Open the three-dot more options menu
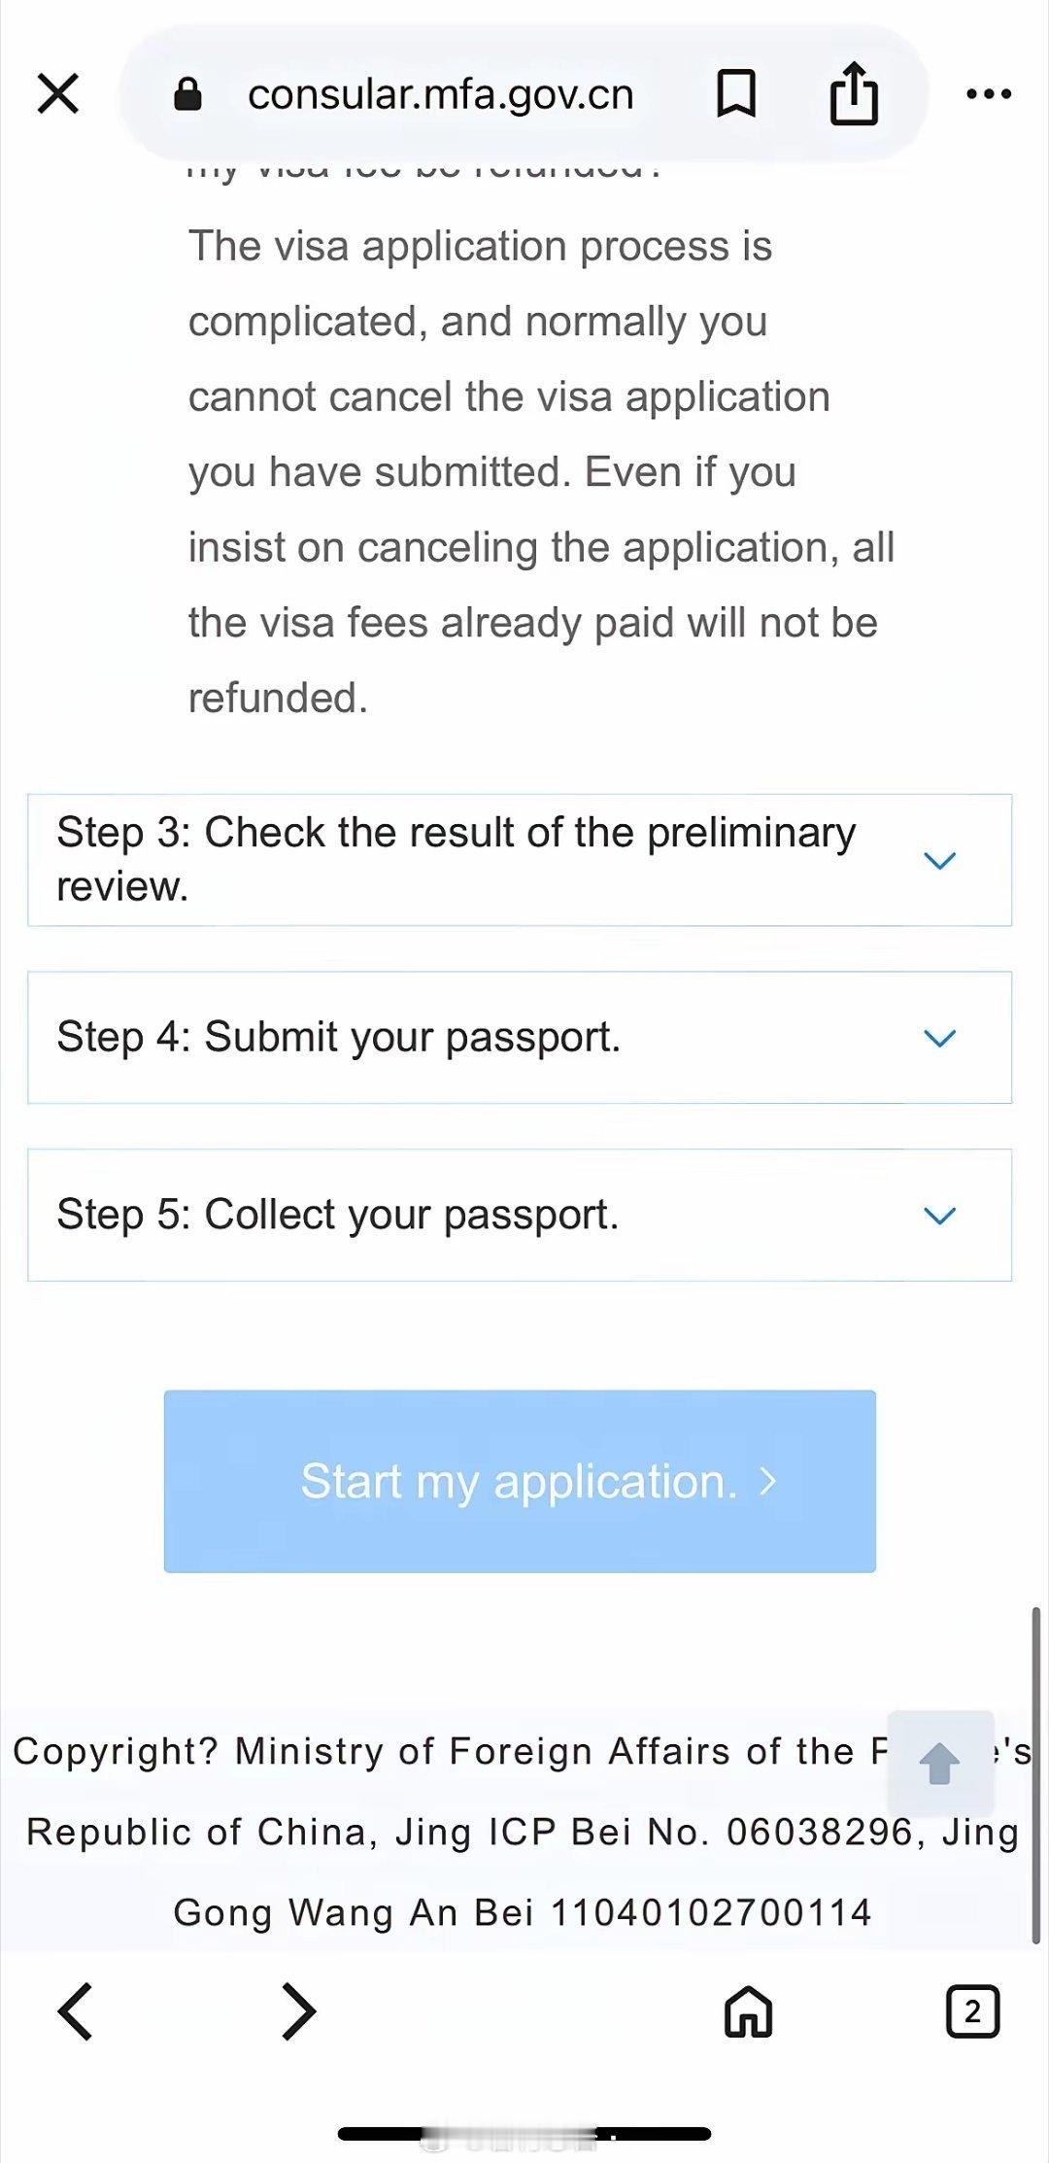 pos(989,94)
